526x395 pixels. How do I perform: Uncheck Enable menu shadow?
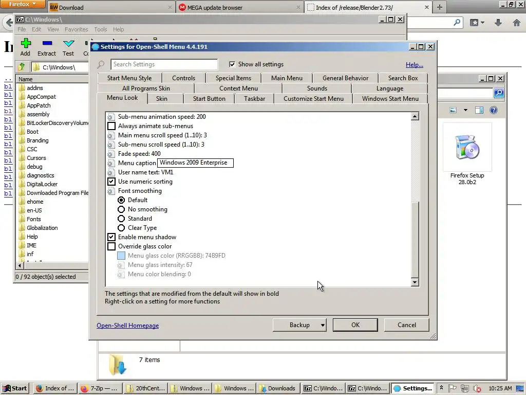click(111, 237)
